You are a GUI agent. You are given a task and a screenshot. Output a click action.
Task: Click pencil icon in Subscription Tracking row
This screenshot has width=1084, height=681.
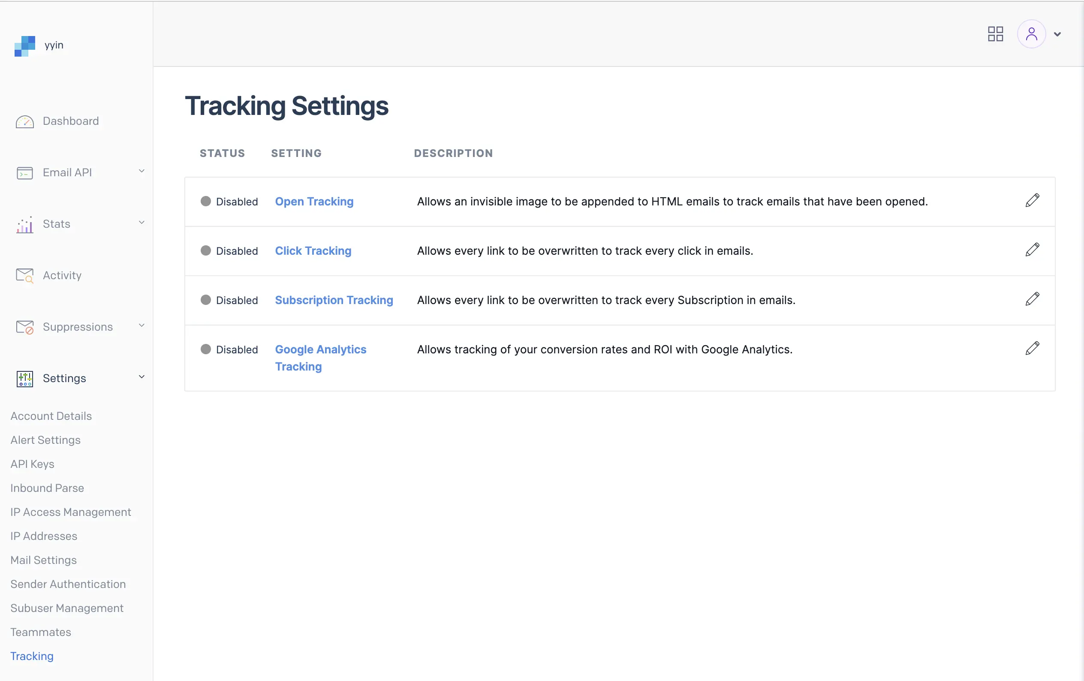[1032, 299]
